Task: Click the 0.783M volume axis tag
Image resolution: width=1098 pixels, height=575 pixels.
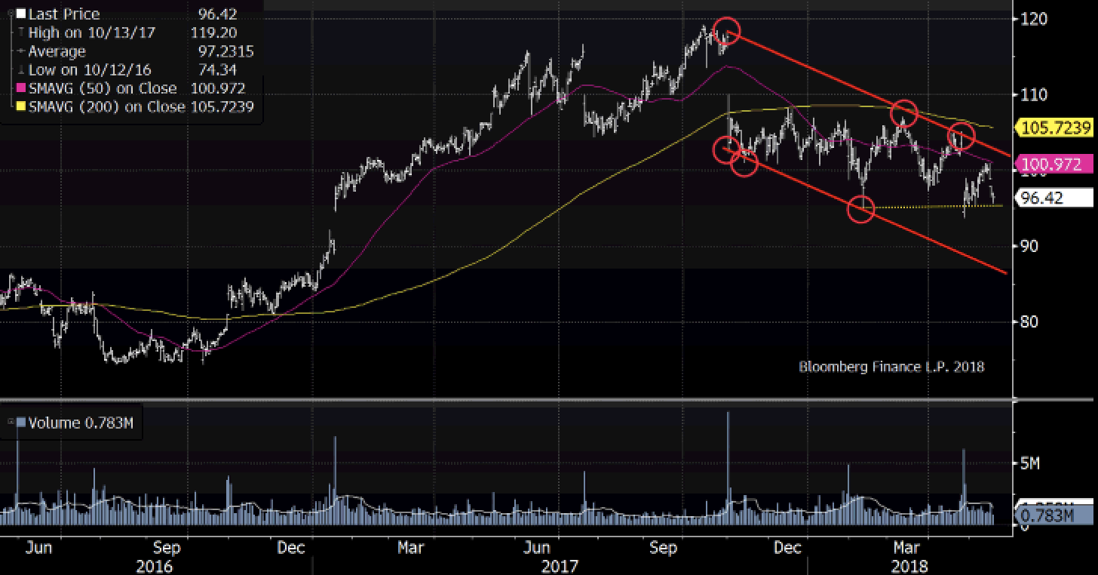Action: coord(1056,515)
